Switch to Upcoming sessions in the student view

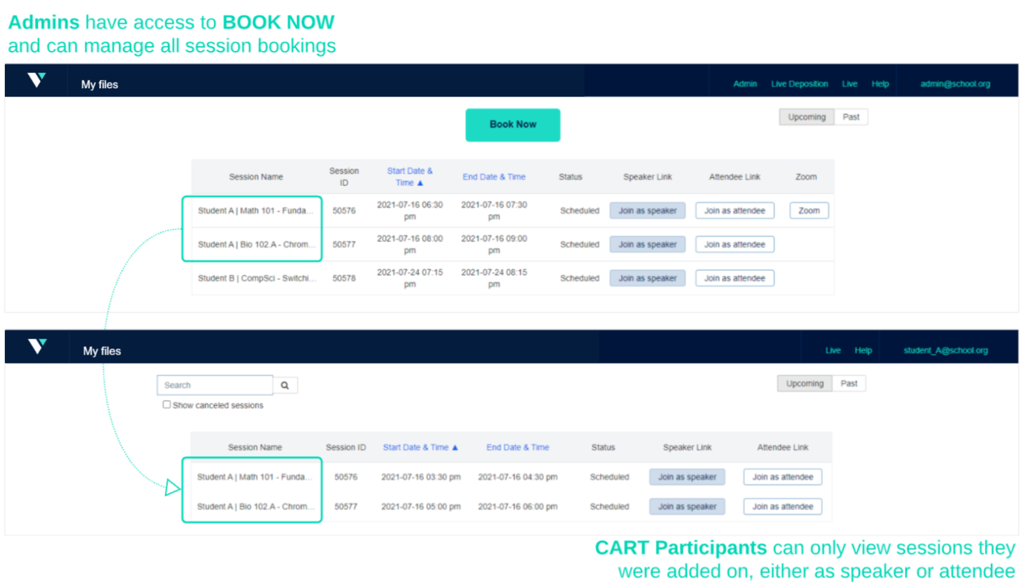tap(804, 383)
